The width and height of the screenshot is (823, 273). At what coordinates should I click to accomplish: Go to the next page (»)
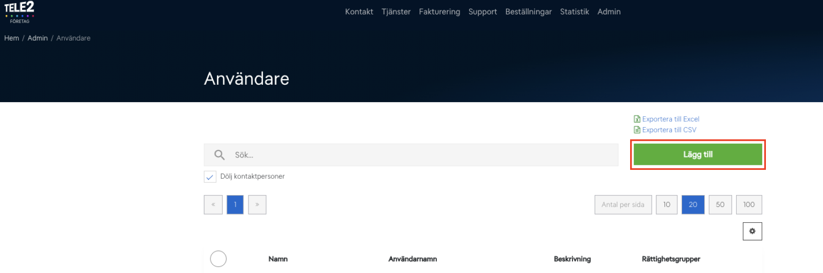(x=257, y=204)
